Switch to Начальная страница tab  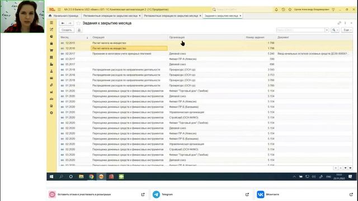point(64,16)
